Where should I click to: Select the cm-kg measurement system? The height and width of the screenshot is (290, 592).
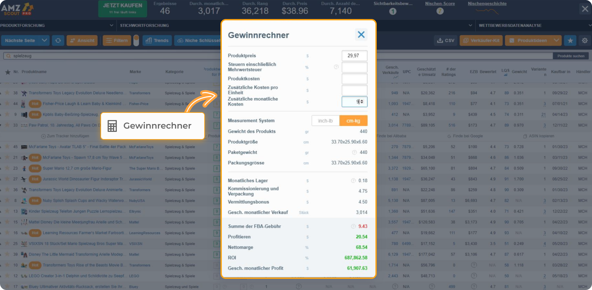pos(353,121)
